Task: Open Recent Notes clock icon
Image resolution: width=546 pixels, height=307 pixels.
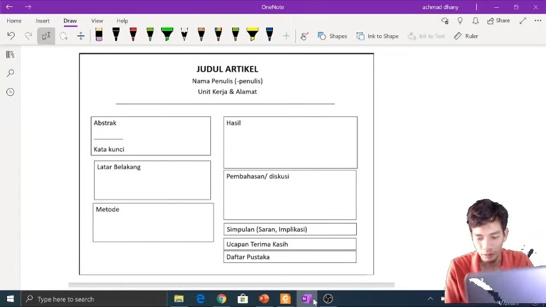Action: [x=10, y=92]
